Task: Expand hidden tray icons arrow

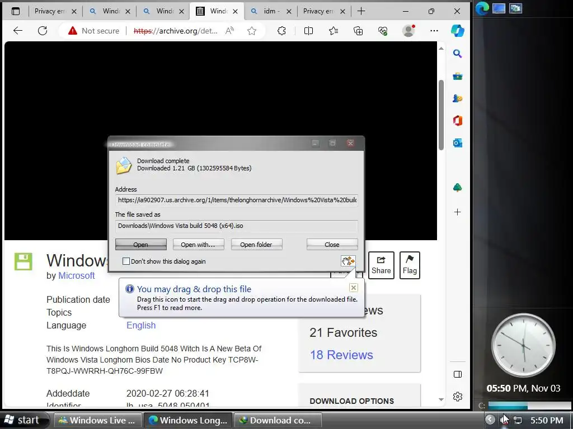Action: tap(490, 420)
